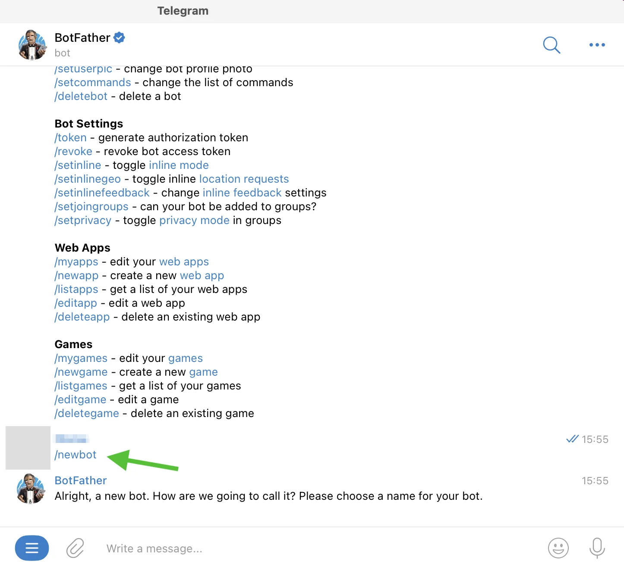Click the /editapp command link
Viewport: 624px width, 567px height.
76,303
